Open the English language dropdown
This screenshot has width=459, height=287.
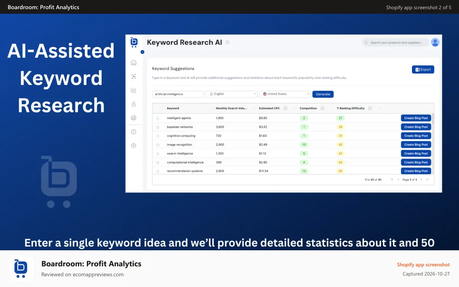click(231, 94)
